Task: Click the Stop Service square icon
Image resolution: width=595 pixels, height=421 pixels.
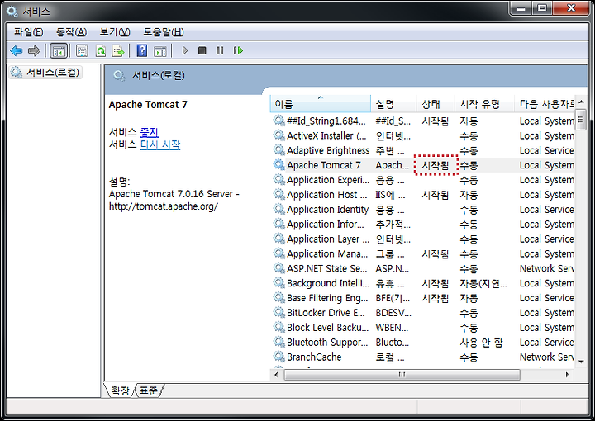Action: click(x=202, y=50)
